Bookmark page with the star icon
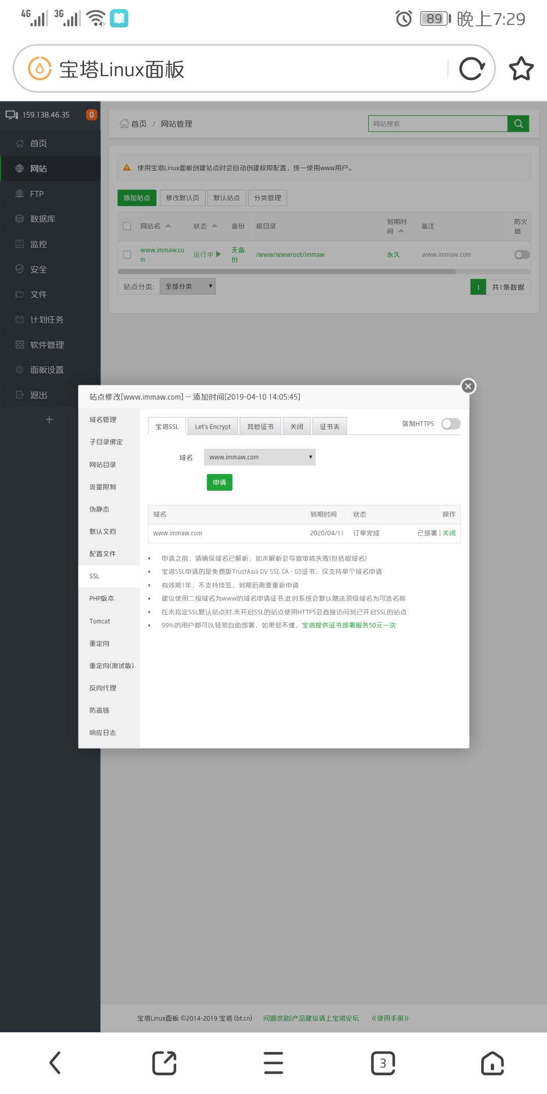Screen dimensions: 547x1094 coord(521,69)
